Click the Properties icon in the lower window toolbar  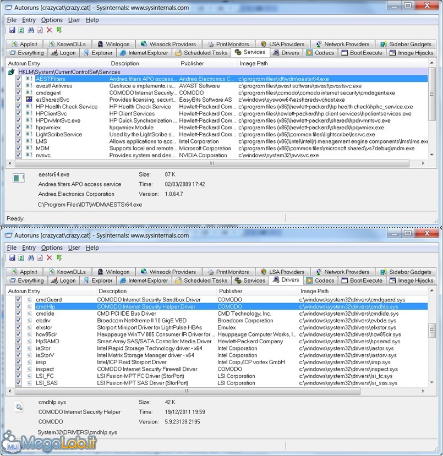click(x=40, y=258)
